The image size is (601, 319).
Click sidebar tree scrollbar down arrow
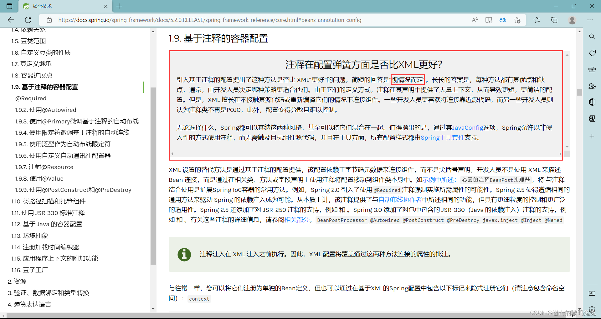pyautogui.click(x=153, y=309)
